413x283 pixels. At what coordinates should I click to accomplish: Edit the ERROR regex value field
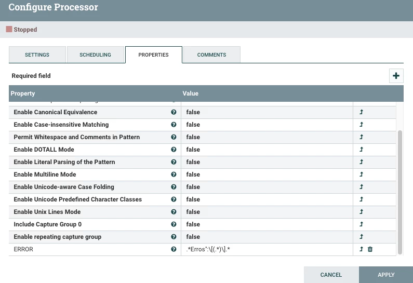click(267, 249)
